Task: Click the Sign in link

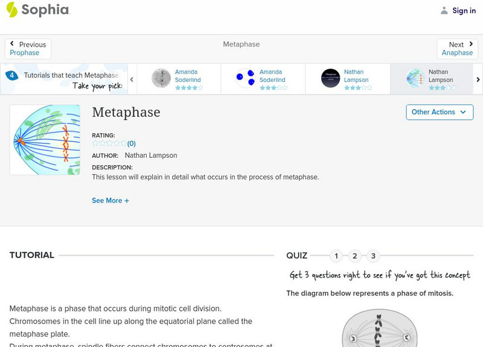Action: [464, 10]
